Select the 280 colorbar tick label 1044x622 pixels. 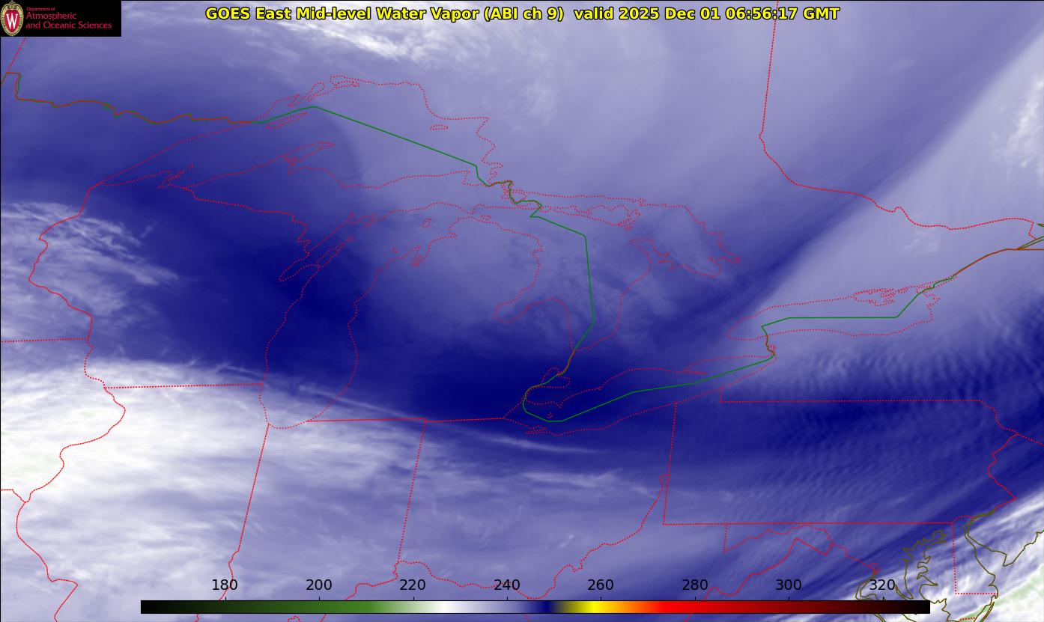click(695, 585)
